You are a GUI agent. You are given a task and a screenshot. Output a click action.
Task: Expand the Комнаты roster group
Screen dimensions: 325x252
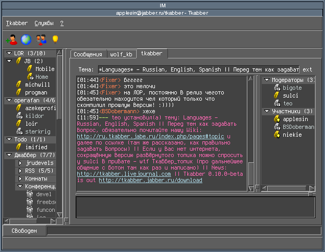(x=20, y=178)
